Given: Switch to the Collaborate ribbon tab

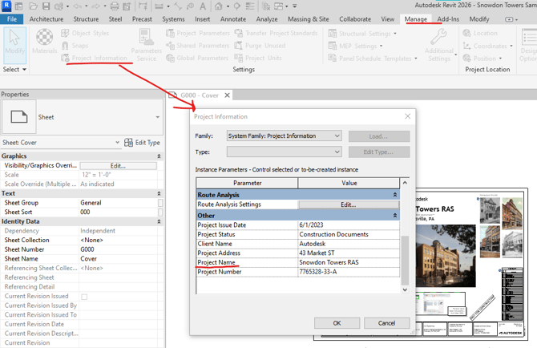Looking at the screenshot, I should point(355,19).
